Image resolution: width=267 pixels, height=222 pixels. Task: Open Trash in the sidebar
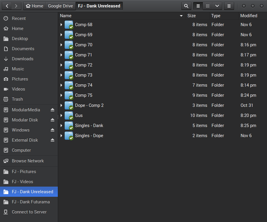click(17, 99)
